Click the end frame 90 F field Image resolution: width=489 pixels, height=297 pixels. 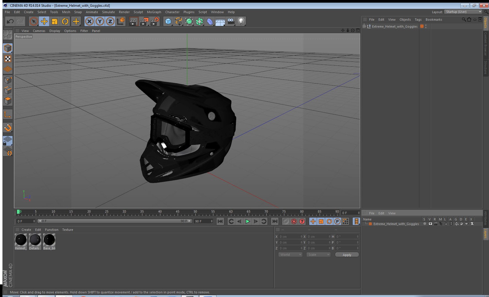(x=203, y=221)
